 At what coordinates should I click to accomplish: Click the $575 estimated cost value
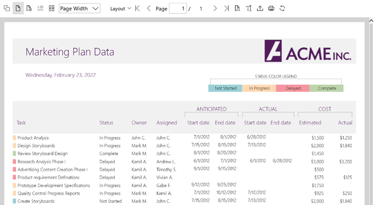click(x=319, y=177)
